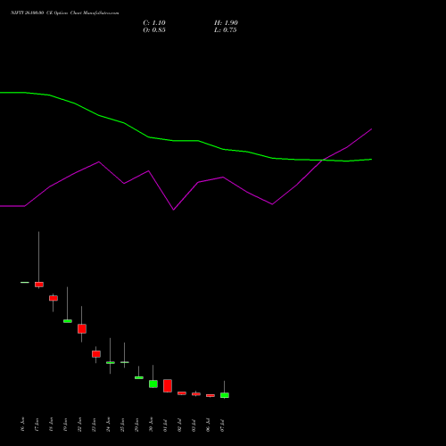The width and height of the screenshot is (446, 446).
Task: Click the 24 Jun date axis label
Action: [x=109, y=424]
